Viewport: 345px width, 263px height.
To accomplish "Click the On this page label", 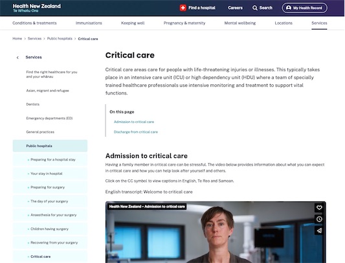I will [122, 112].
